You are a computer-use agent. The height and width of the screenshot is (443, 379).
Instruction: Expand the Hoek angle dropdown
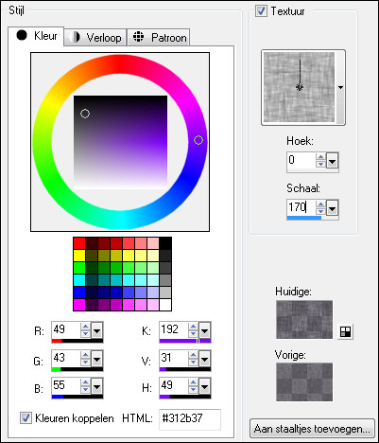[332, 162]
